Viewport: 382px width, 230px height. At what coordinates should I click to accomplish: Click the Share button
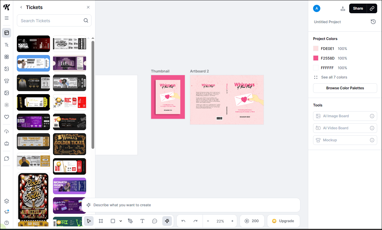(x=358, y=8)
